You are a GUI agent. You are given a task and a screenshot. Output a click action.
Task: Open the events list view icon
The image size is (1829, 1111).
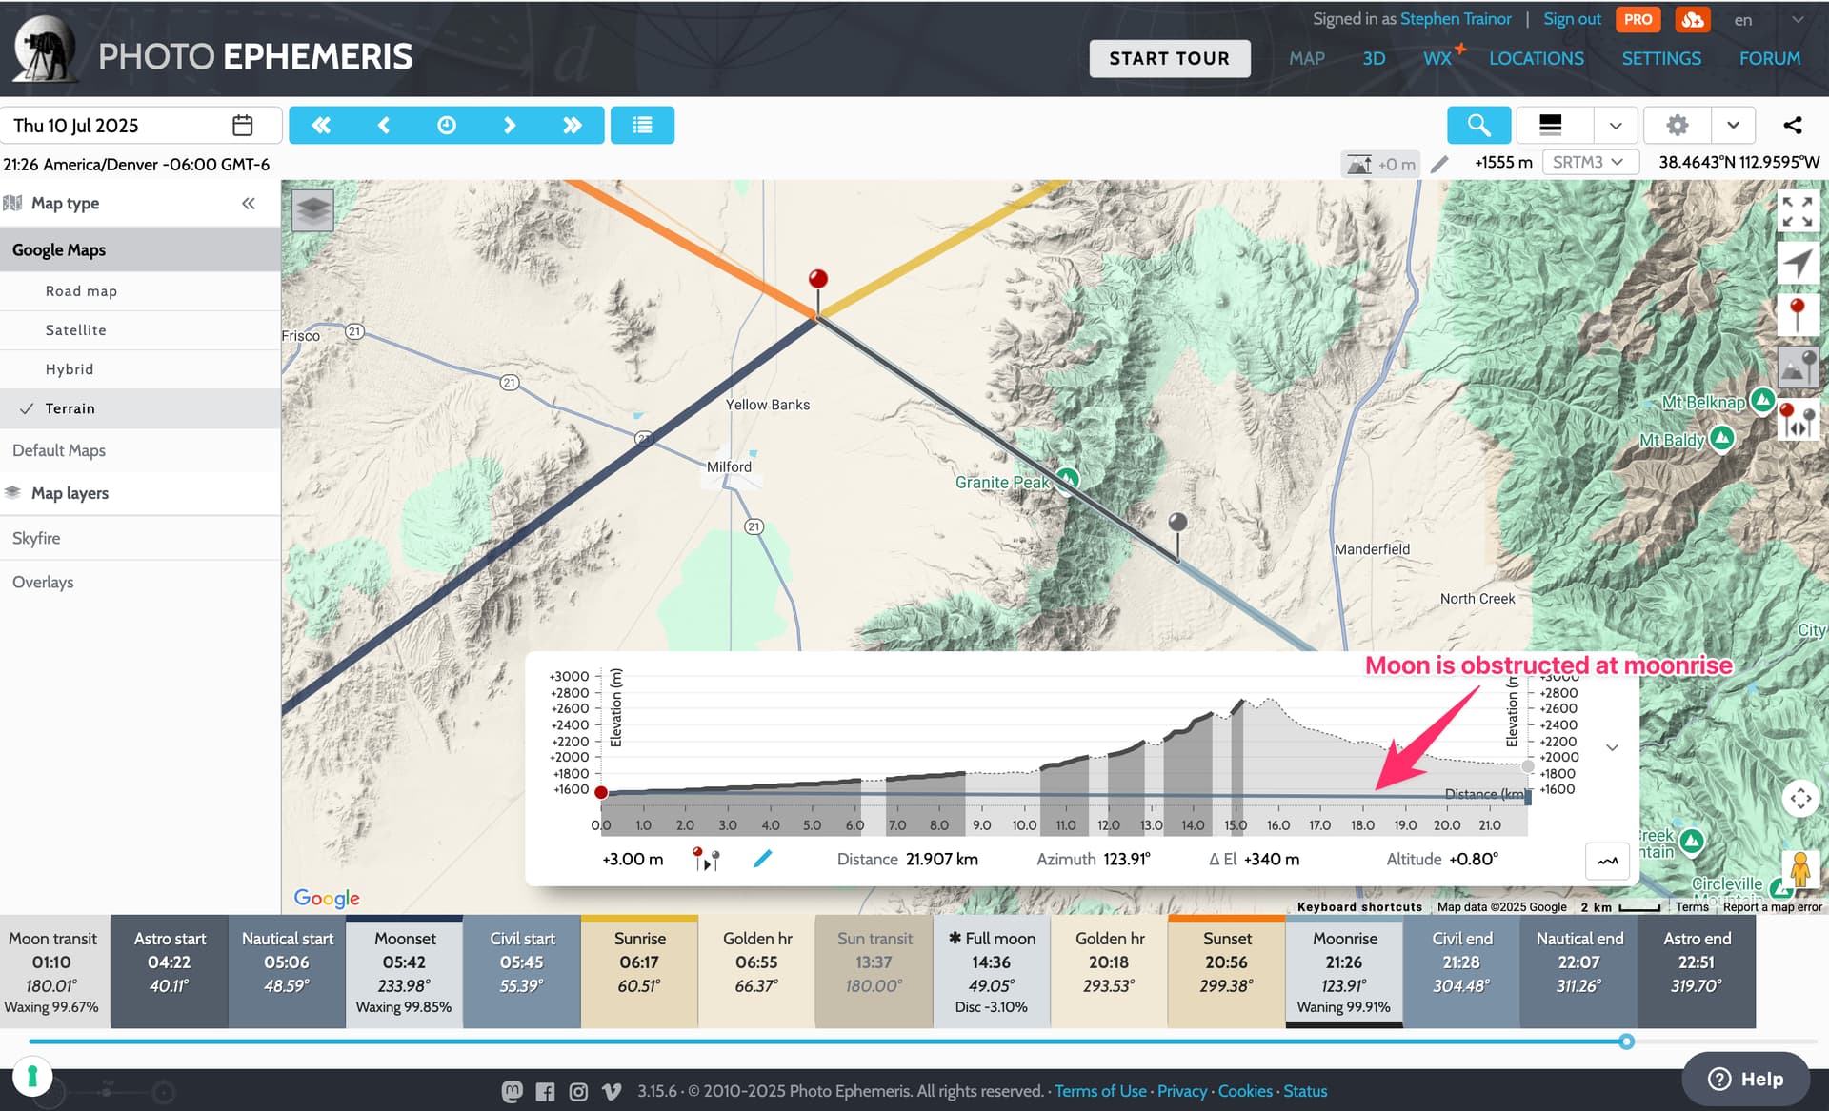[x=643, y=125]
